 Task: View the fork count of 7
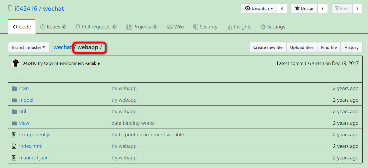coord(358,8)
